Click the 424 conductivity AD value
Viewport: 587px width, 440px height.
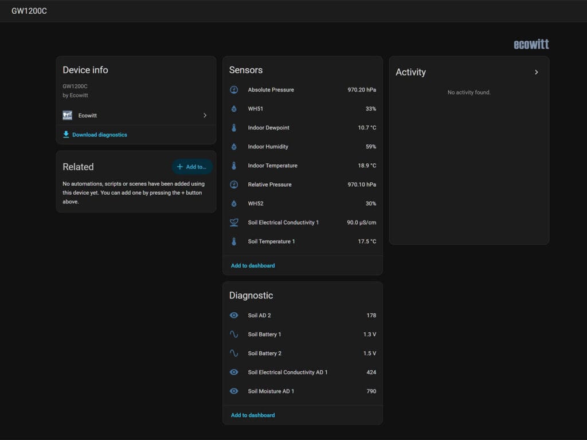[371, 372]
